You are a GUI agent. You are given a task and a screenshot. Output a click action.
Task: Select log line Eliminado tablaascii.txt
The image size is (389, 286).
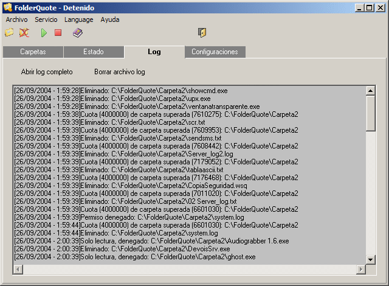point(119,170)
